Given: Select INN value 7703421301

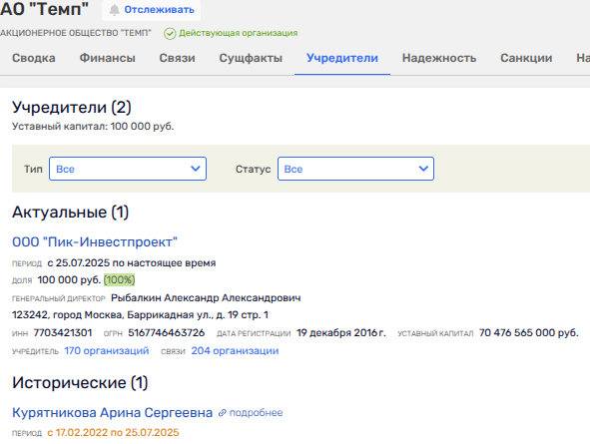Looking at the screenshot, I should pyautogui.click(x=63, y=332).
